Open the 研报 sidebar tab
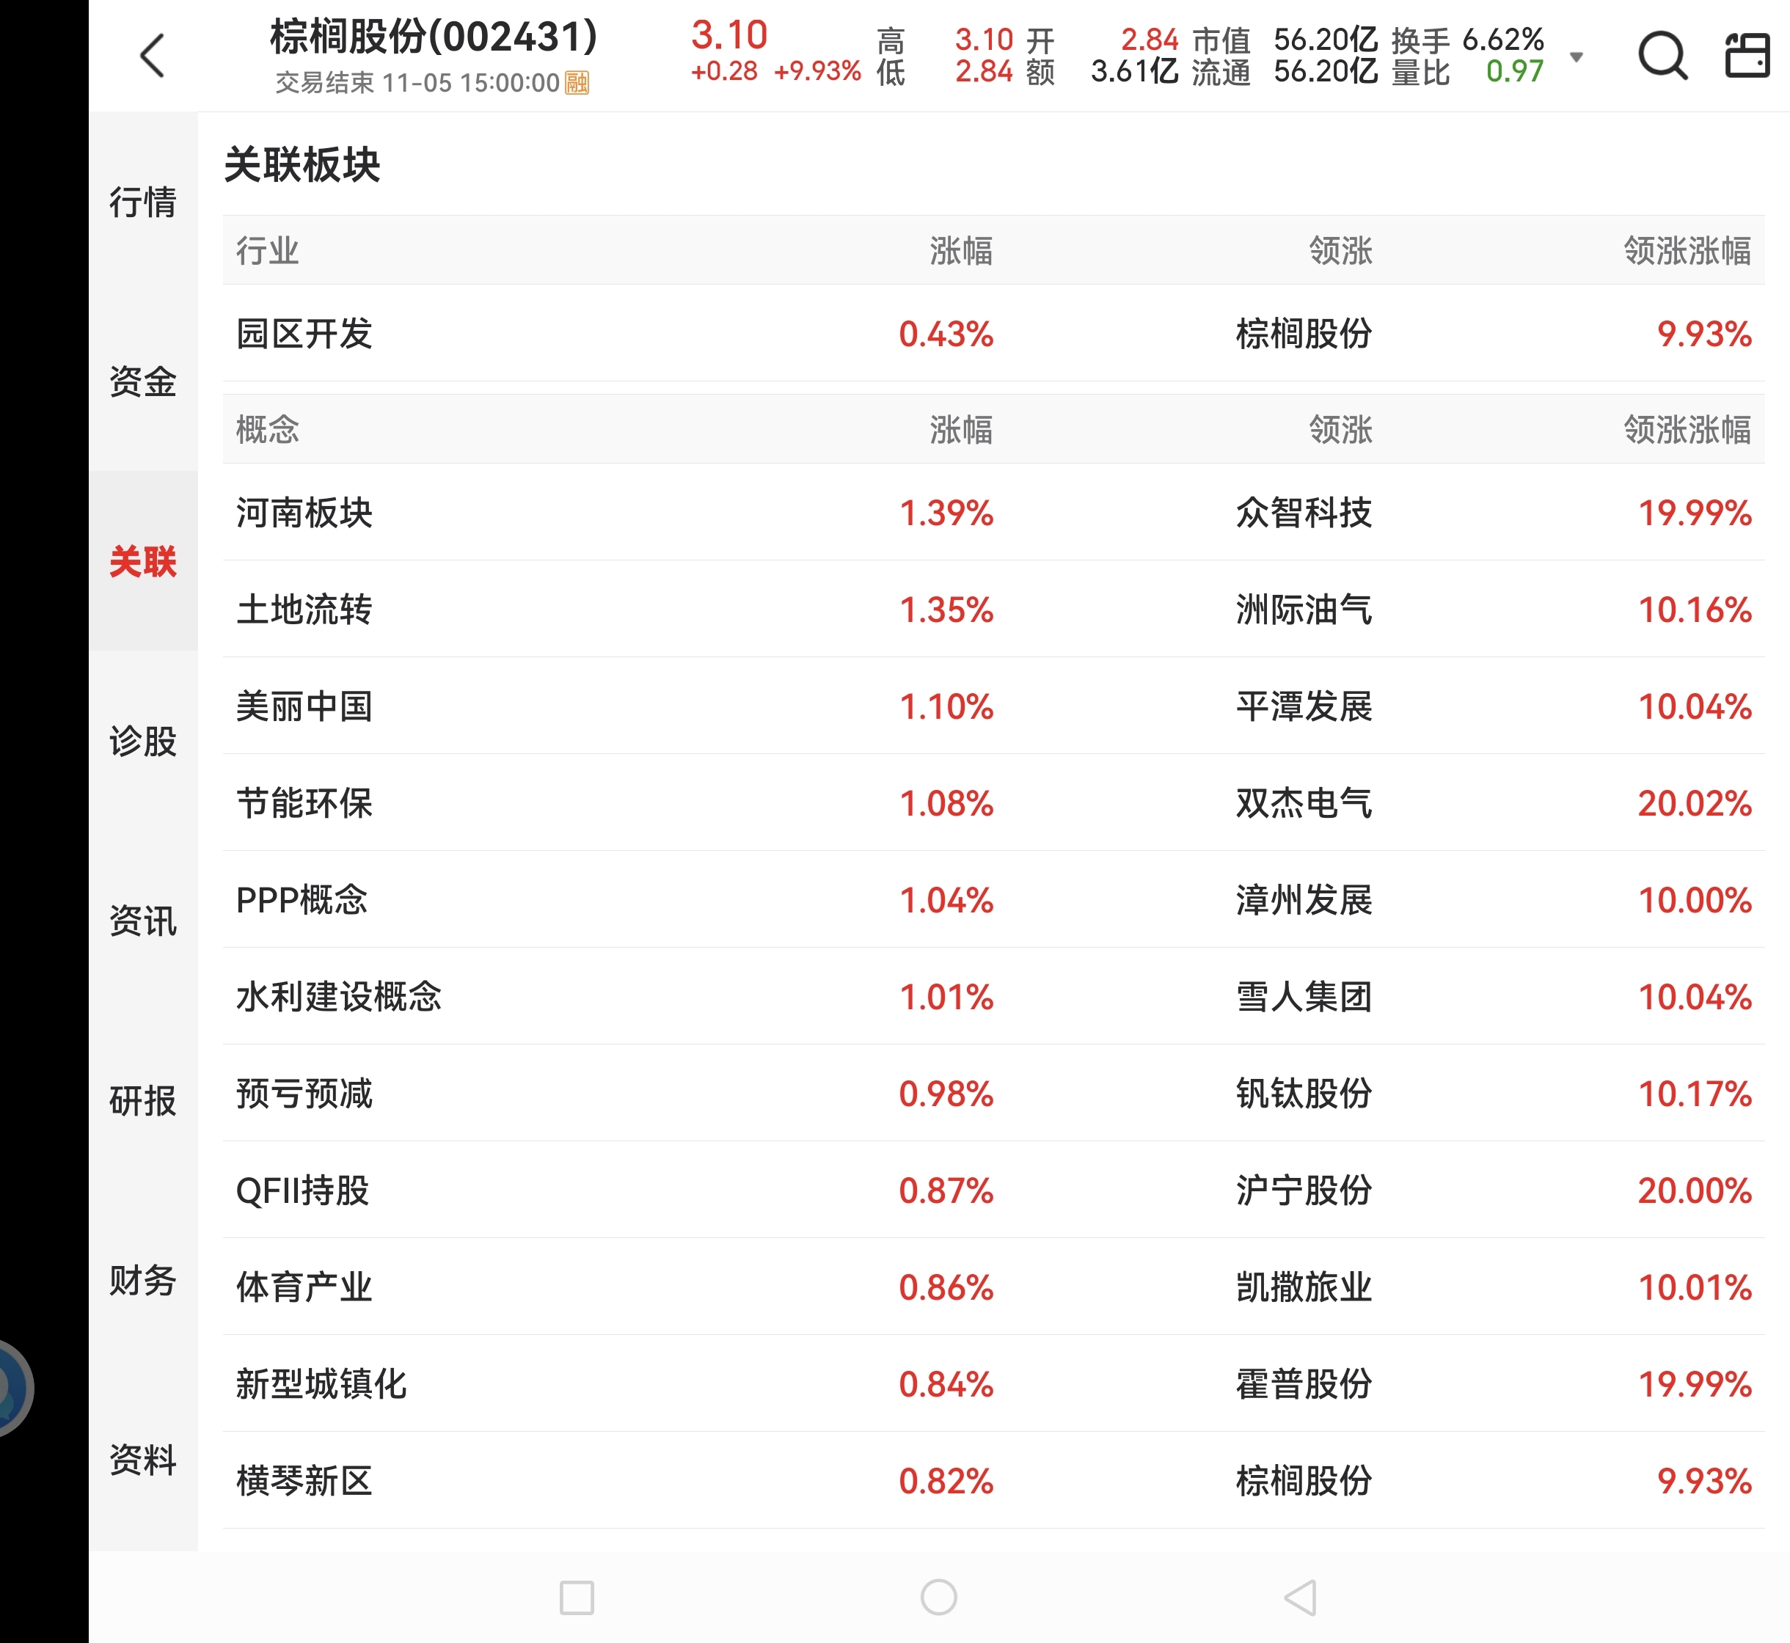The image size is (1790, 1643). pos(143,1101)
